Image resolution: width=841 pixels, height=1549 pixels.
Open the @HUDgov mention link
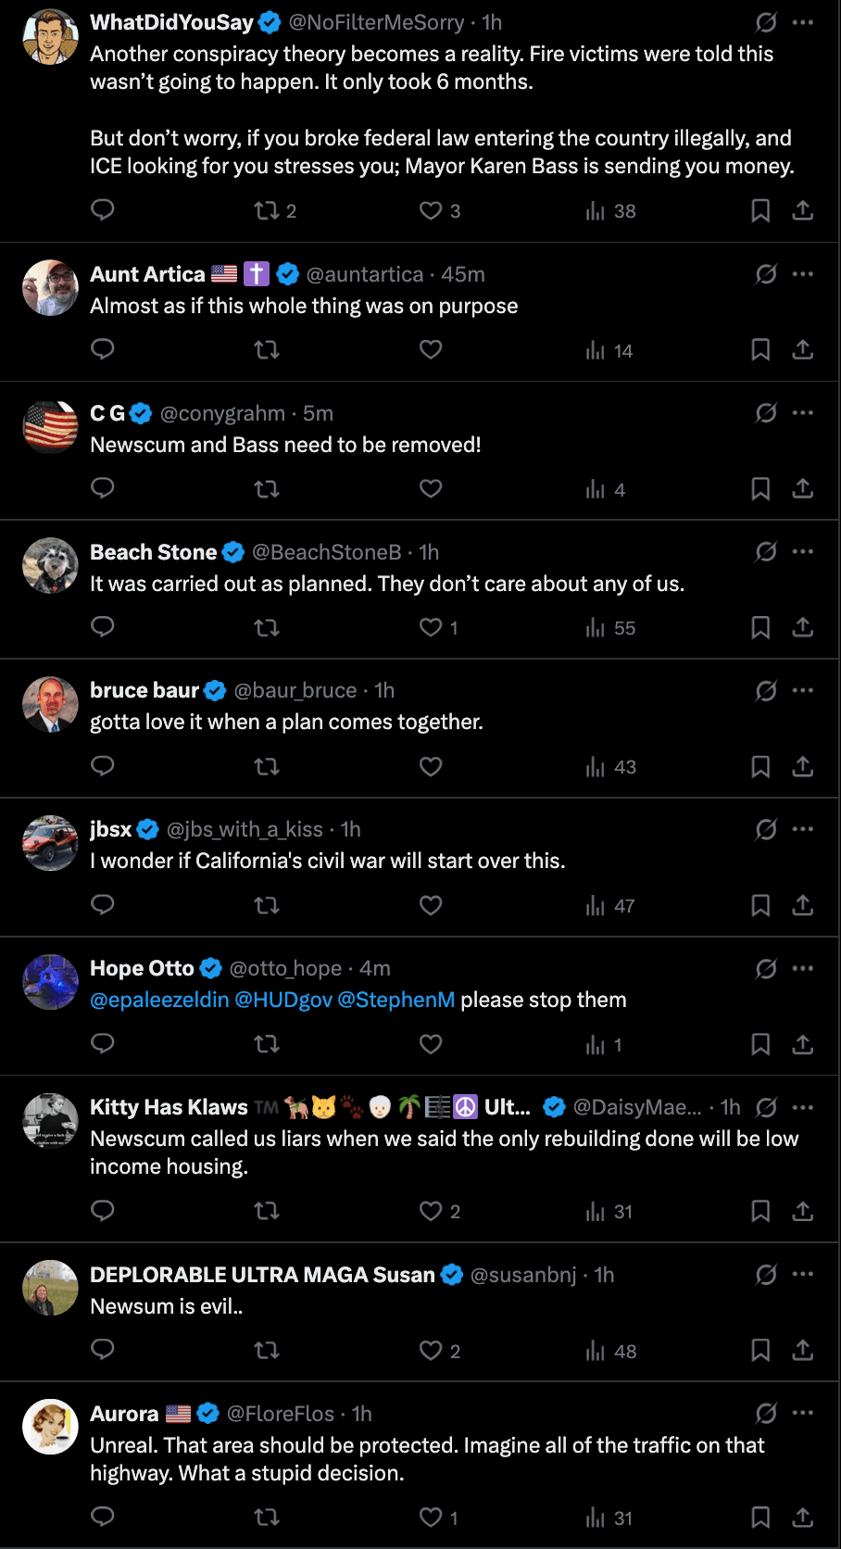click(283, 1000)
